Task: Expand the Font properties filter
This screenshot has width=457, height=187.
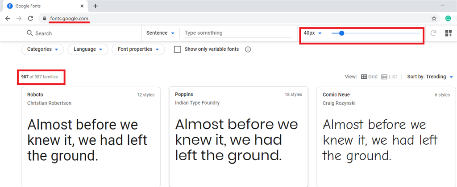Action: click(x=138, y=49)
